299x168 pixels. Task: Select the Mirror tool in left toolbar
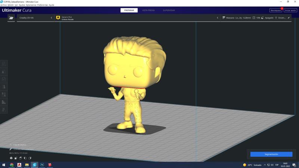[x=4, y=87]
